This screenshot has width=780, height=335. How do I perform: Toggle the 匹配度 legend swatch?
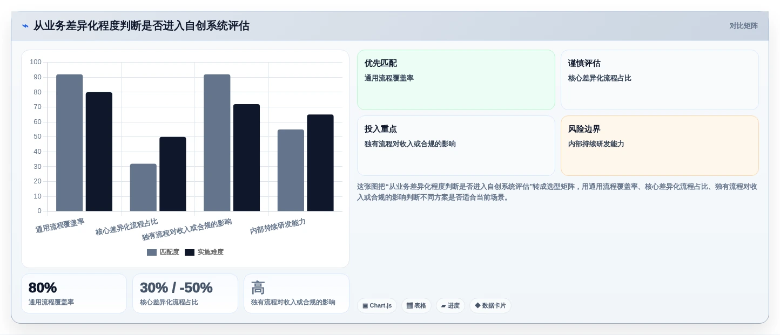pos(152,252)
